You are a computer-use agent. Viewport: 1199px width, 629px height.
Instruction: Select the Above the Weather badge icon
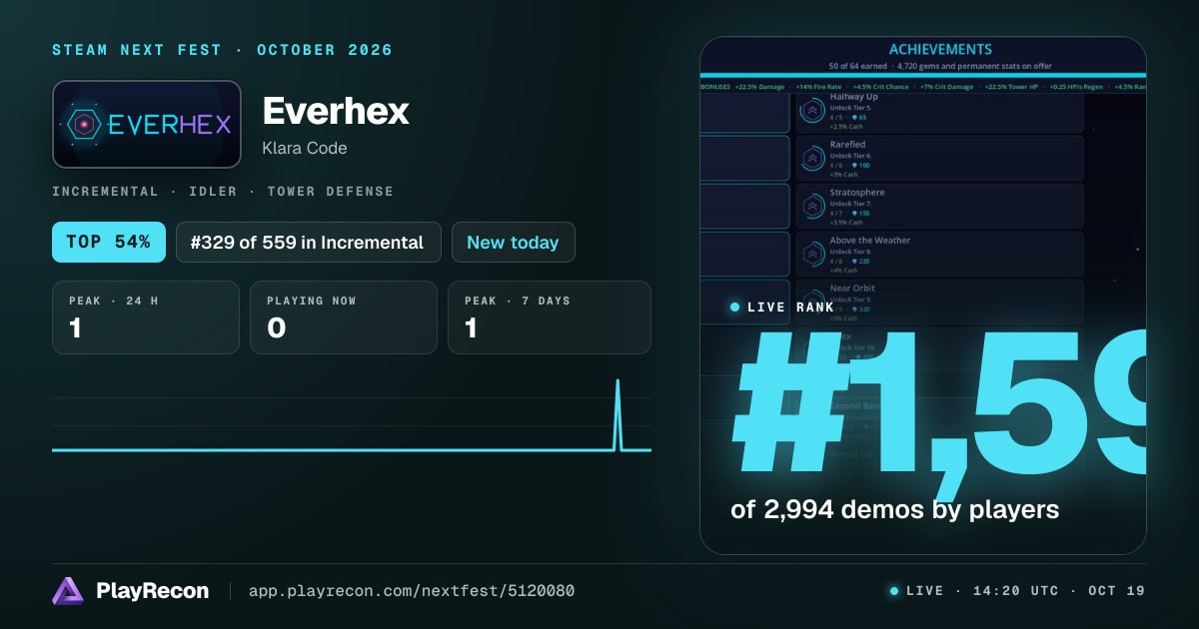click(812, 254)
